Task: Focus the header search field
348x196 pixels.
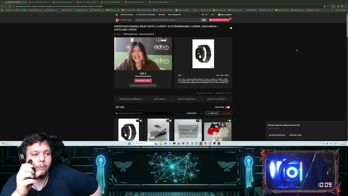Action: tap(168, 20)
